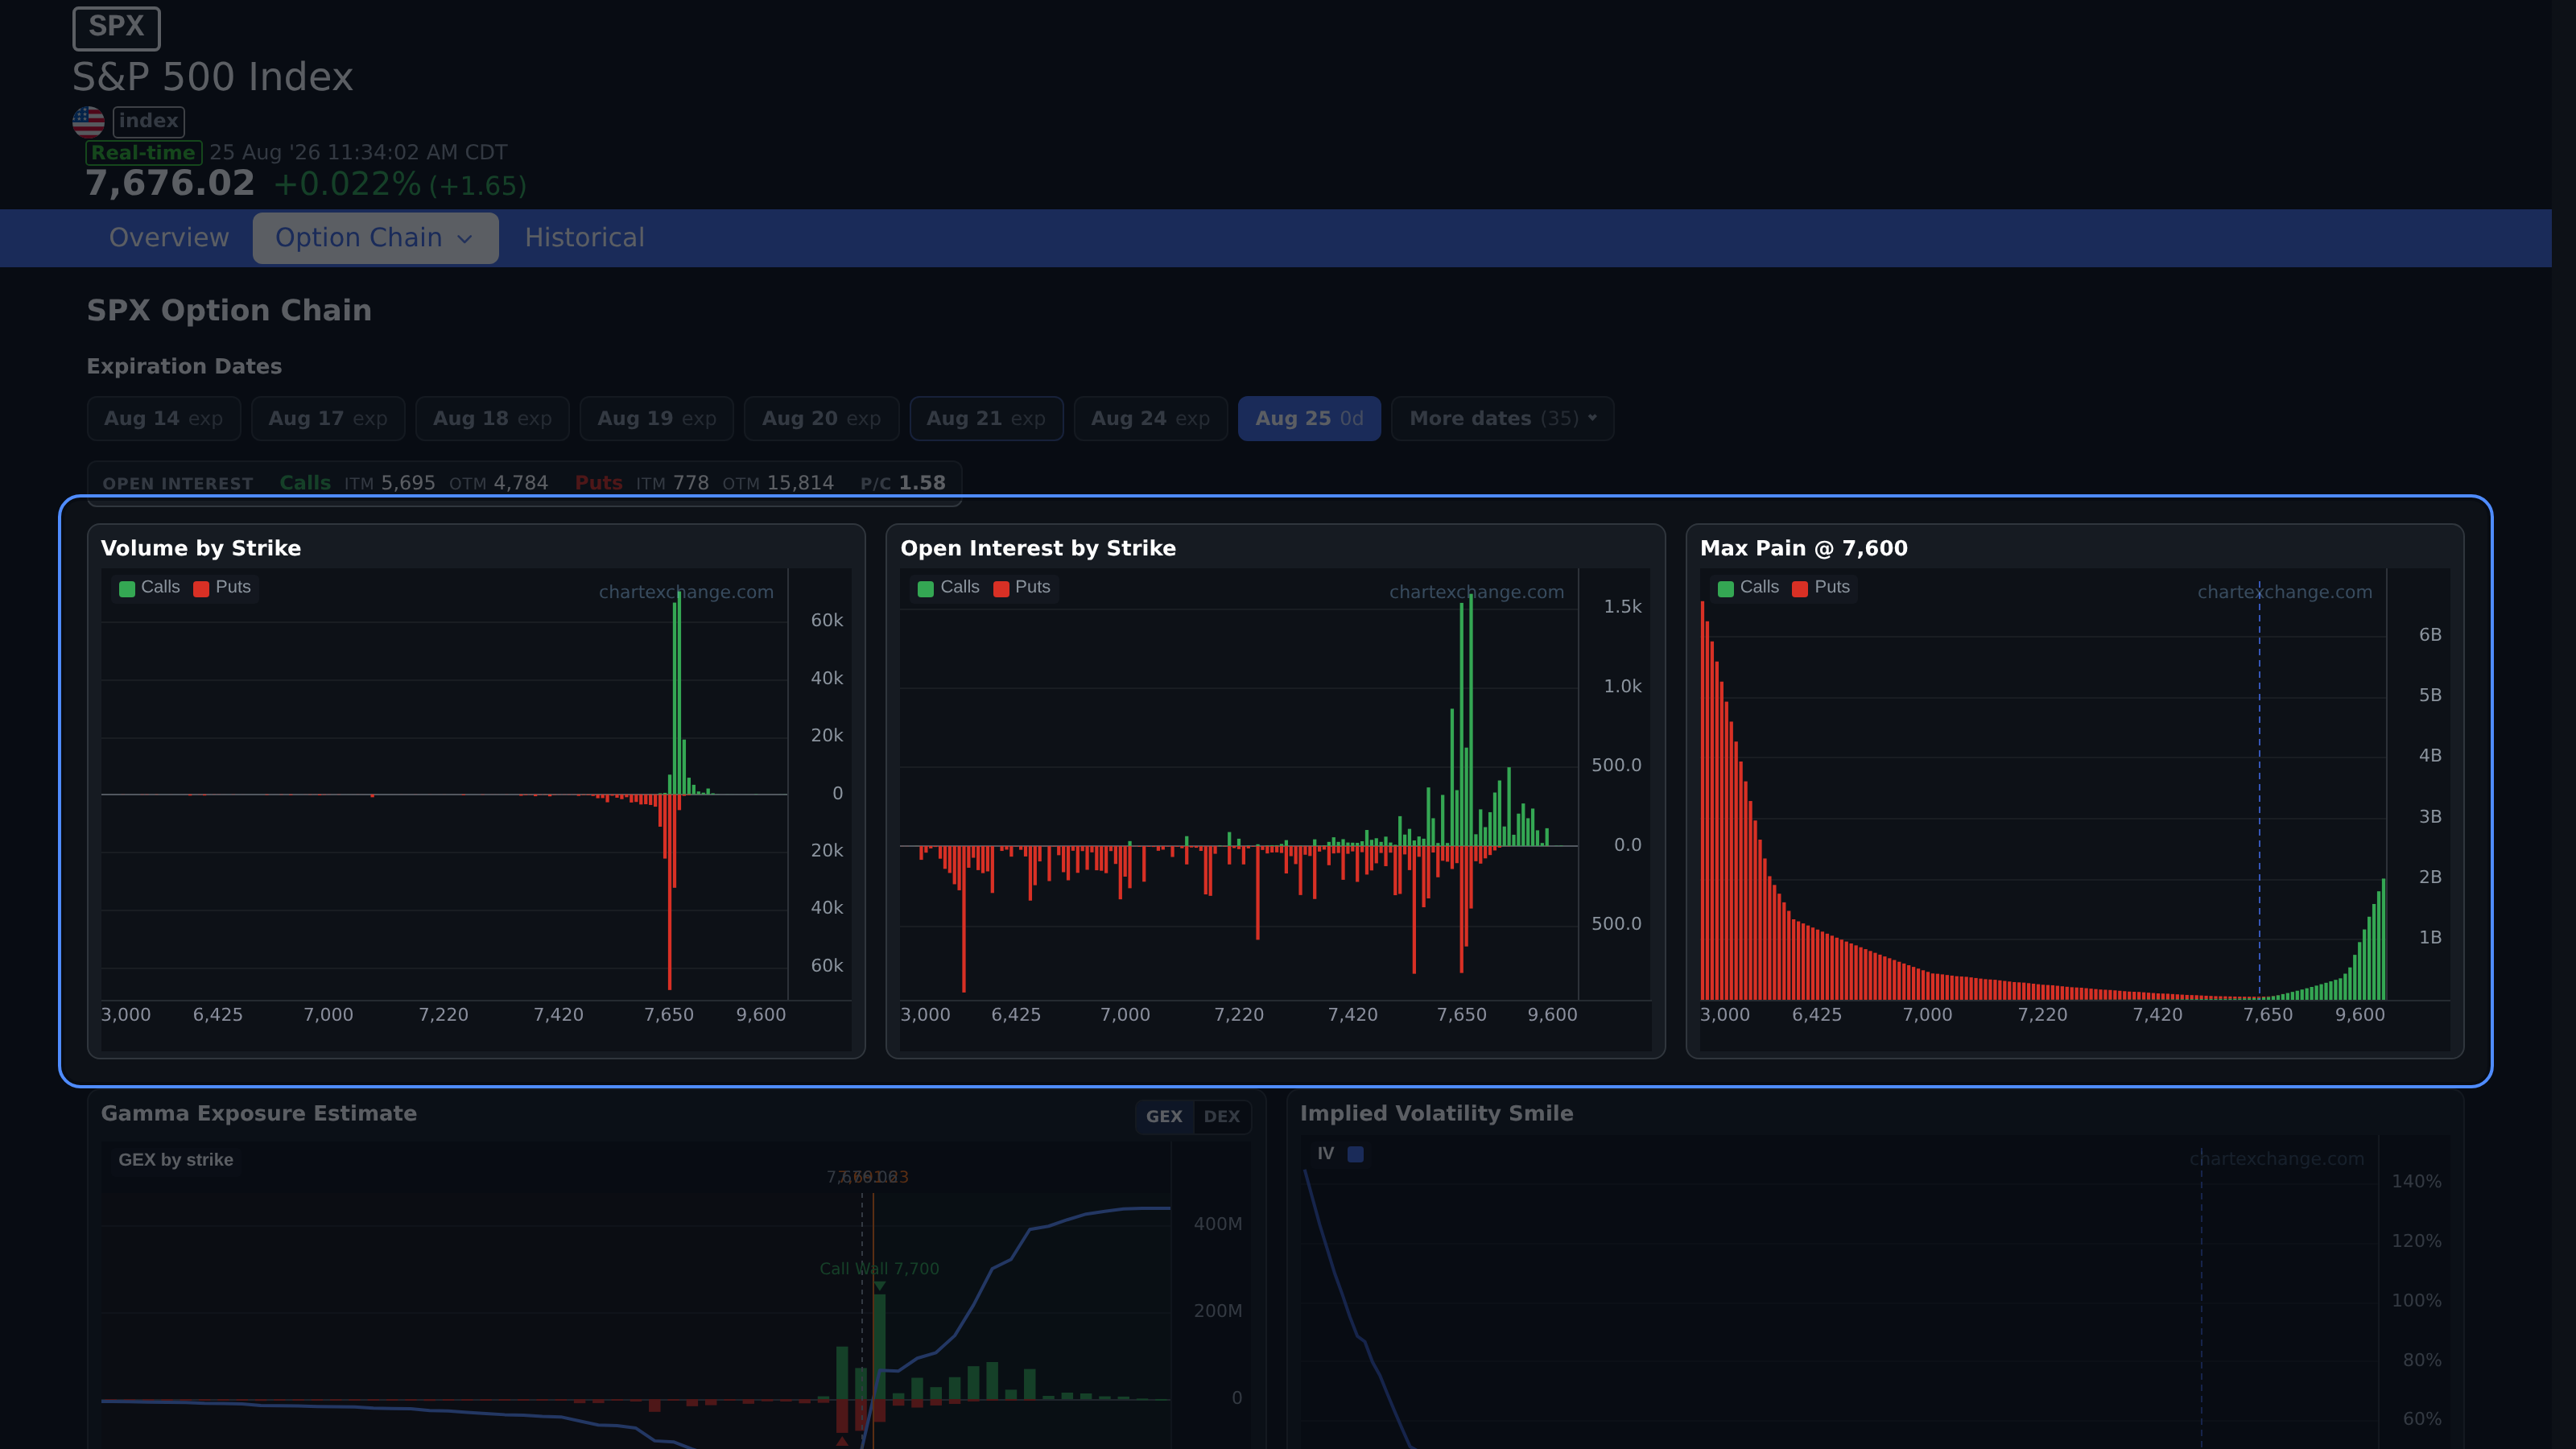
Task: Click the Implied Volatility Smile heading
Action: pyautogui.click(x=1436, y=1113)
